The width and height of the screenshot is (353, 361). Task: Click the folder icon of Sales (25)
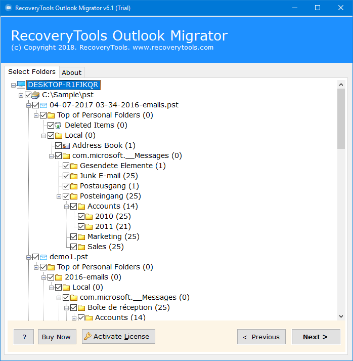point(81,247)
